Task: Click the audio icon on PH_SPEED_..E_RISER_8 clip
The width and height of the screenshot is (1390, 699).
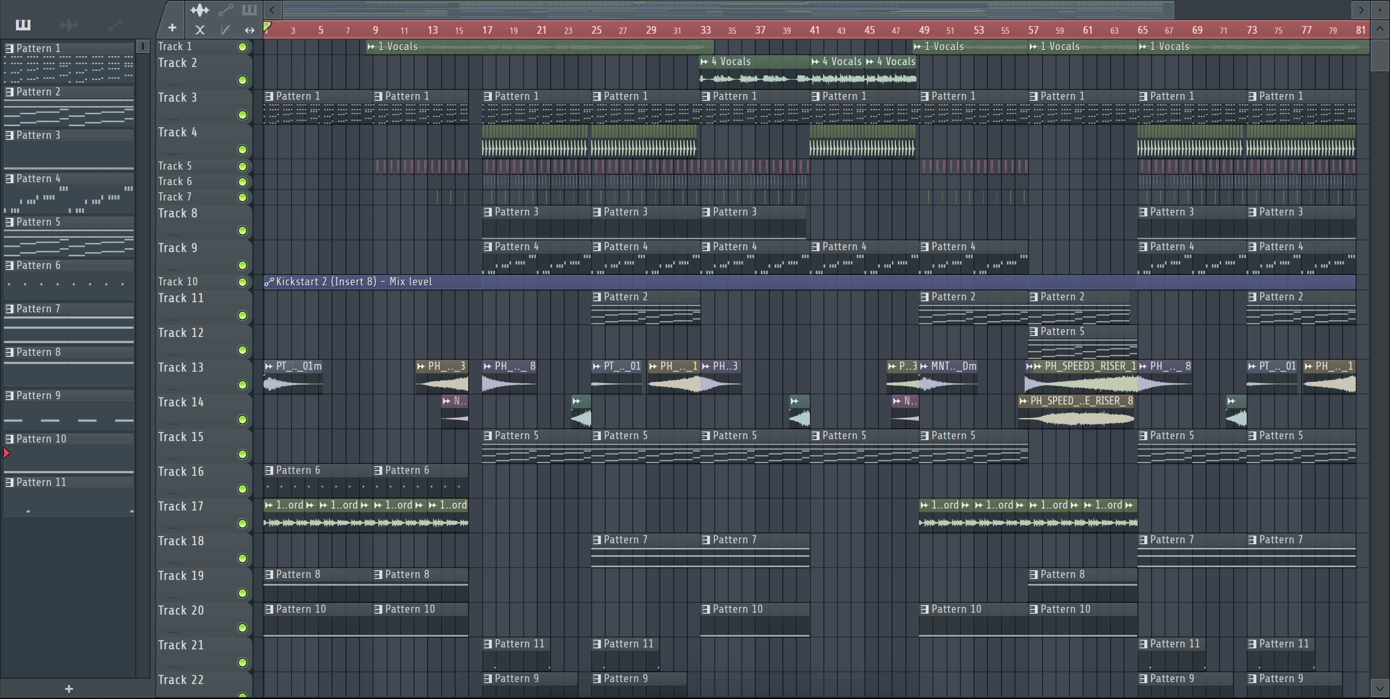Action: (x=1023, y=401)
